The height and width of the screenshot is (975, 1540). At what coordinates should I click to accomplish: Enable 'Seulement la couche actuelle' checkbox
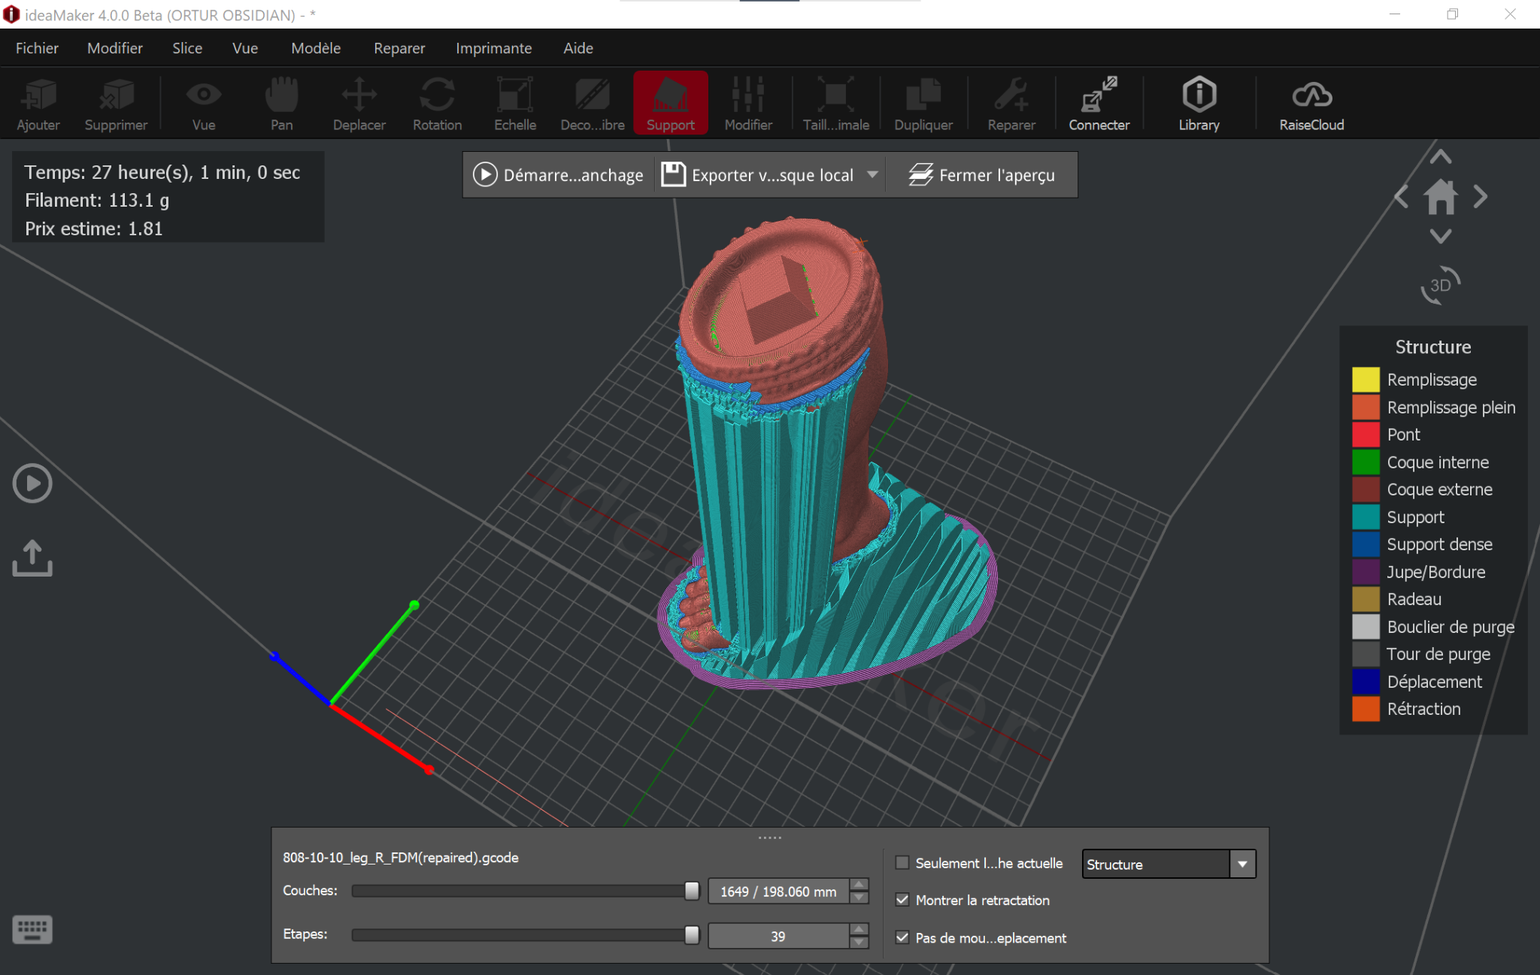[902, 863]
